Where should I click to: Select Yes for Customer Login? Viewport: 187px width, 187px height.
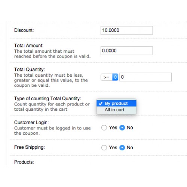pos(104,128)
